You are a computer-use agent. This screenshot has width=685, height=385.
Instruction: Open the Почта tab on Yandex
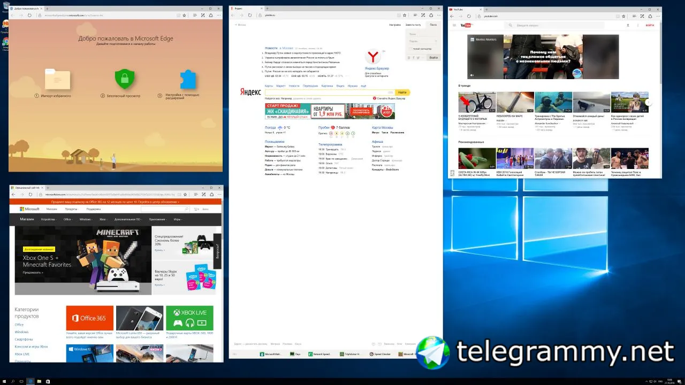coord(433,25)
